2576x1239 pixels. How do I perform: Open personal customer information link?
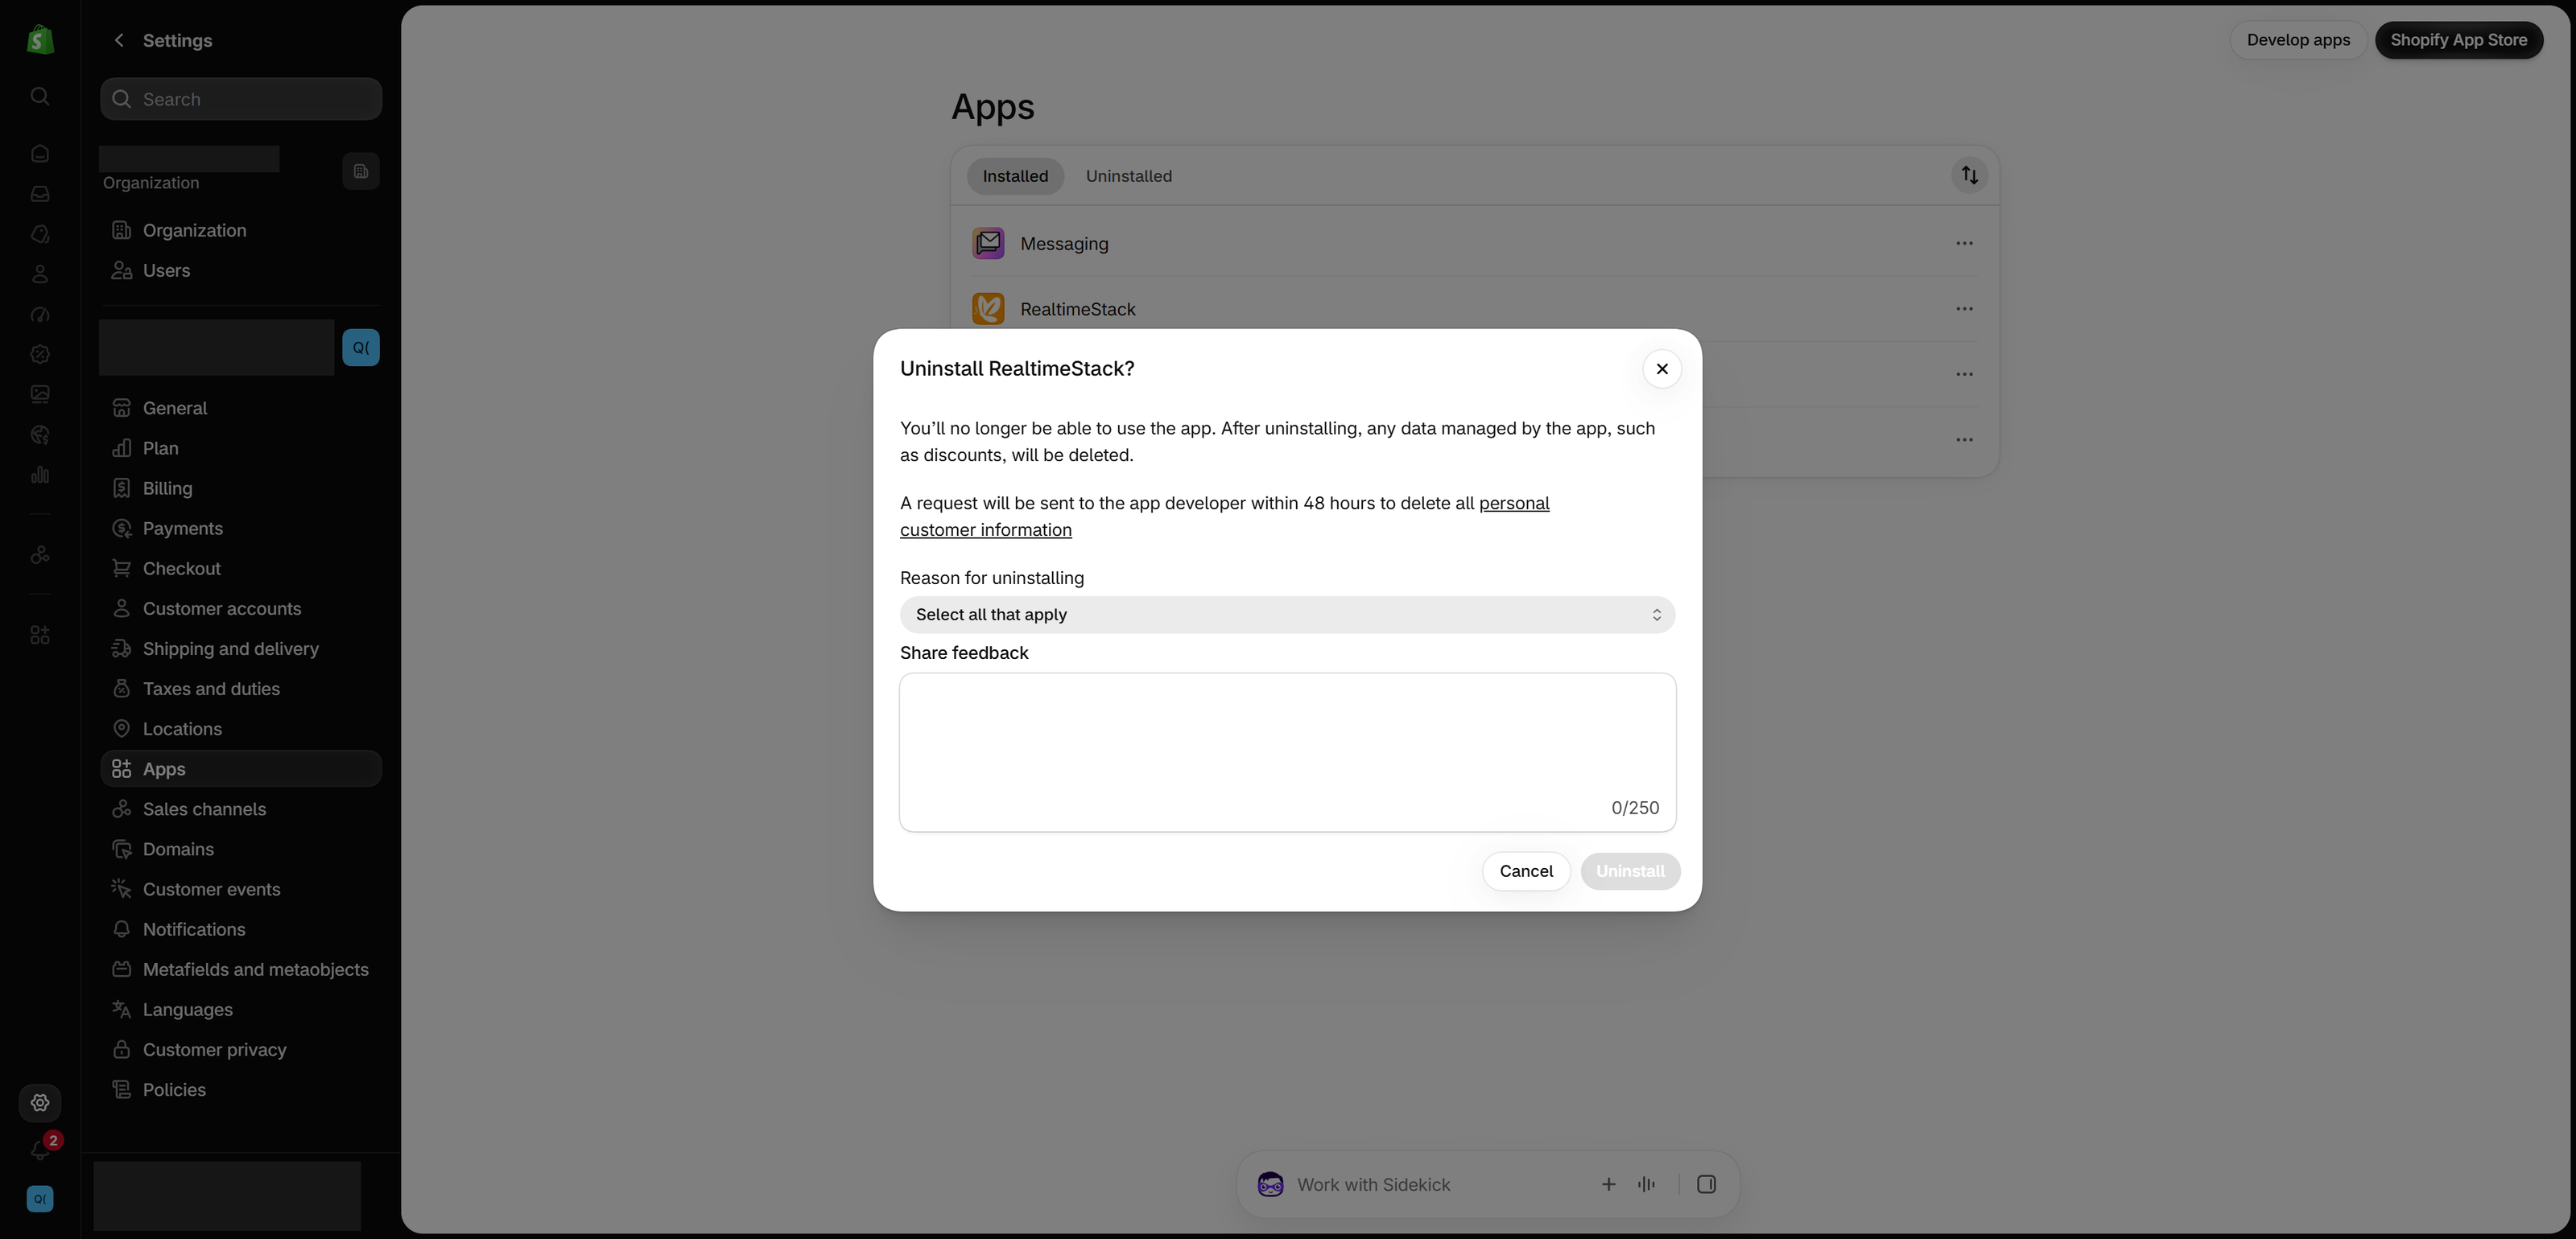point(1225,517)
